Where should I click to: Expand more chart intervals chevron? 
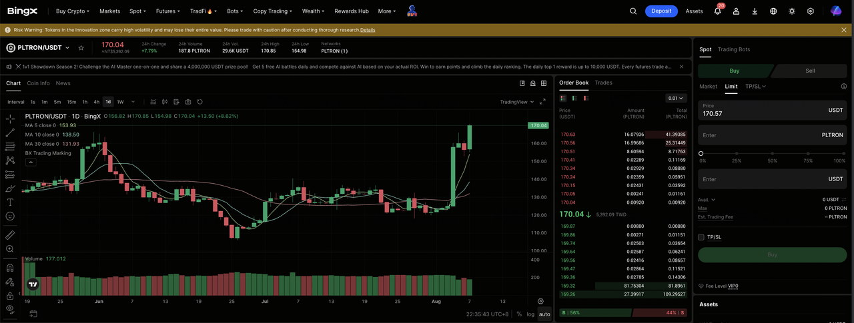click(133, 102)
